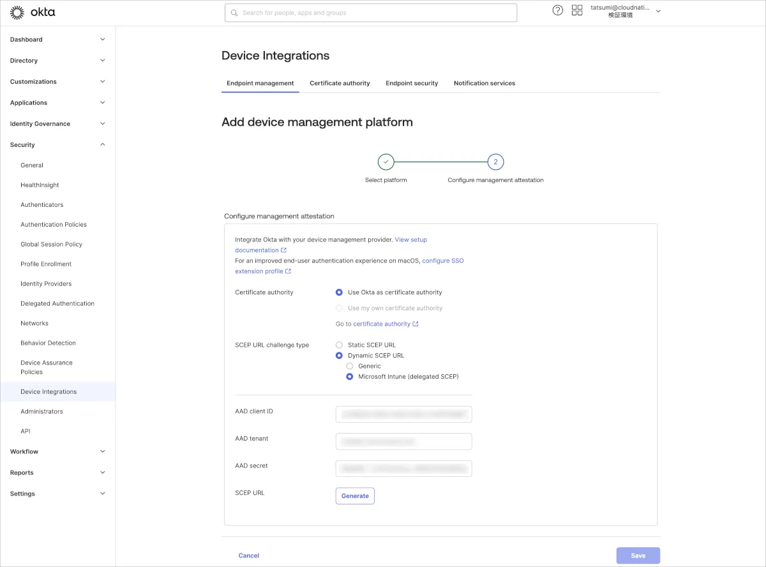The height and width of the screenshot is (567, 766).
Task: Click external link icon after extension profile
Action: (289, 271)
